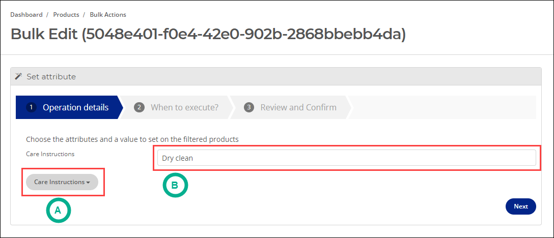The image size is (554, 238).
Task: Click the green A annotation marker
Action: click(59, 211)
